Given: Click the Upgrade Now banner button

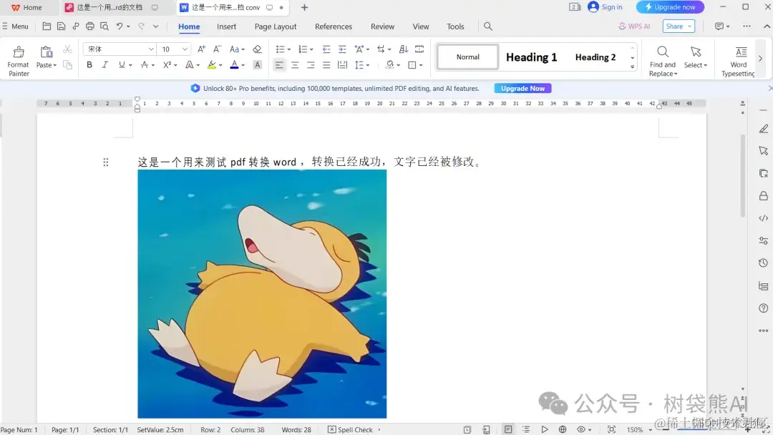Looking at the screenshot, I should coord(522,88).
